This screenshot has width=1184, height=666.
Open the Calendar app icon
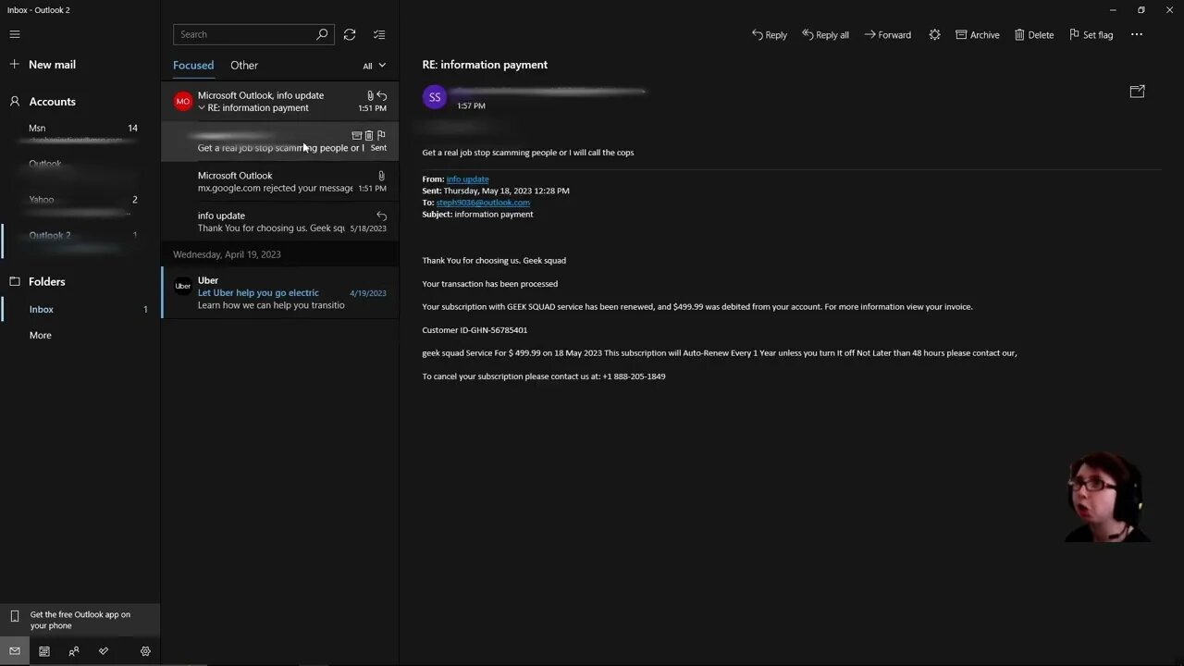click(x=44, y=651)
